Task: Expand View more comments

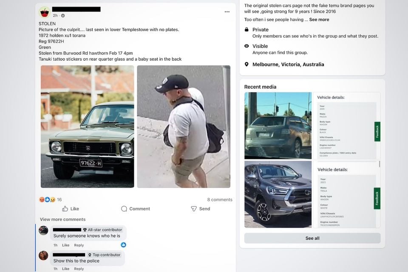Action: pyautogui.click(x=63, y=219)
